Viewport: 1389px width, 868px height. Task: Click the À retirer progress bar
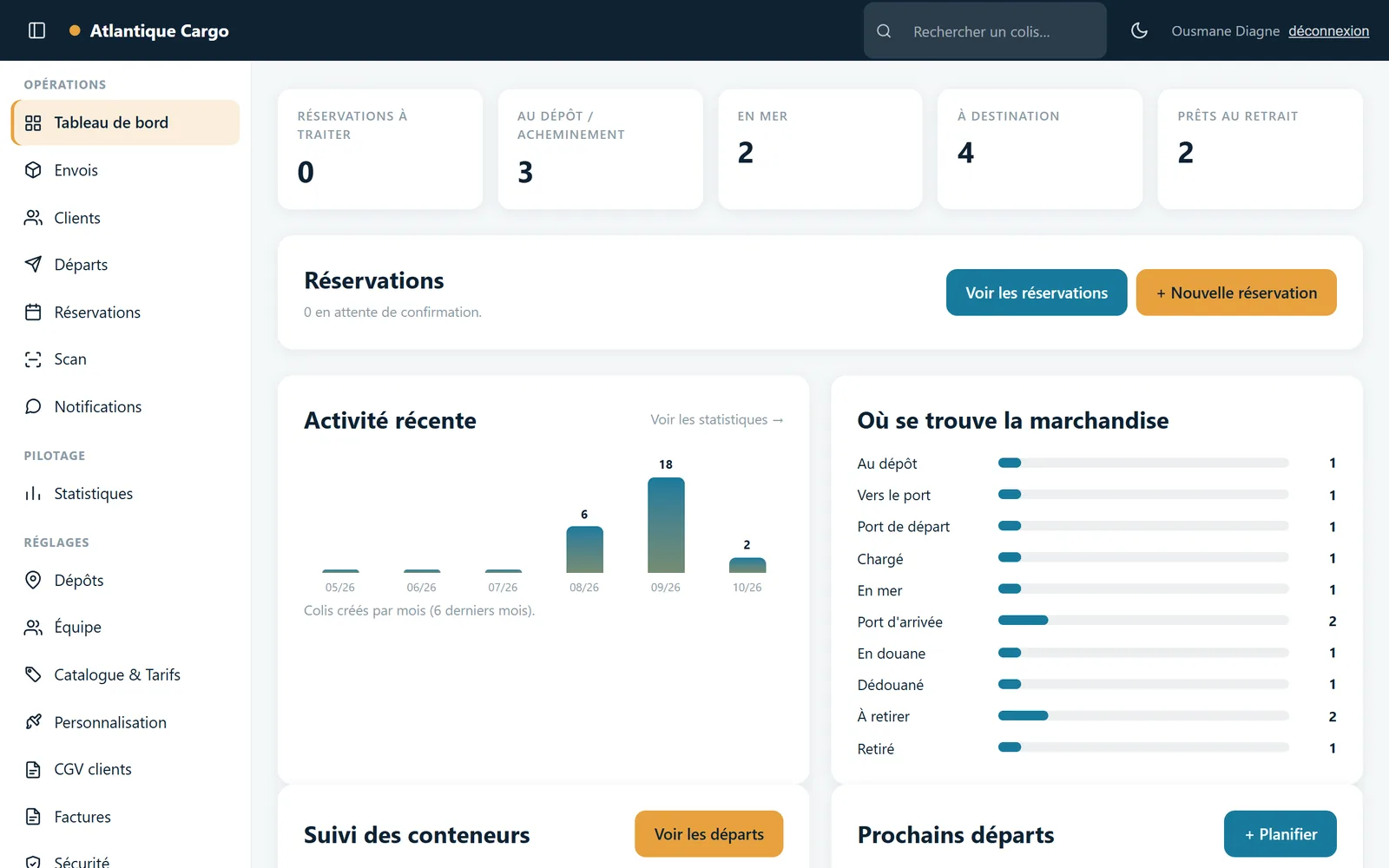[x=1143, y=716]
